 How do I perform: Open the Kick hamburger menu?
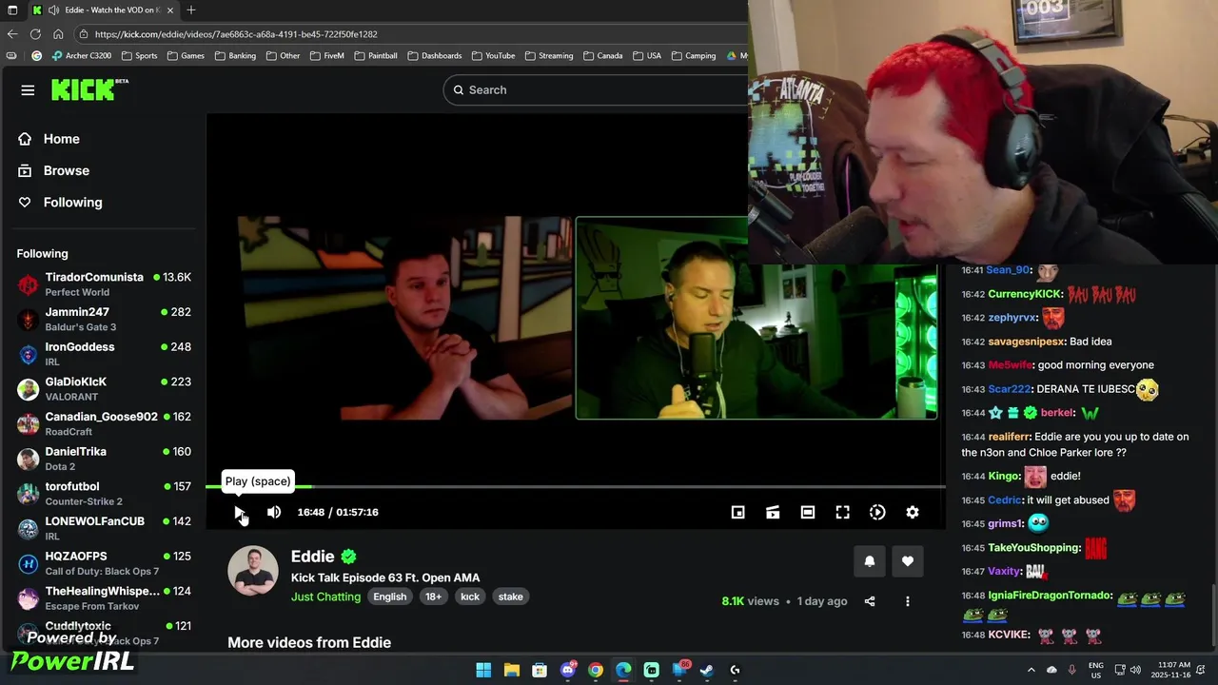pyautogui.click(x=28, y=90)
